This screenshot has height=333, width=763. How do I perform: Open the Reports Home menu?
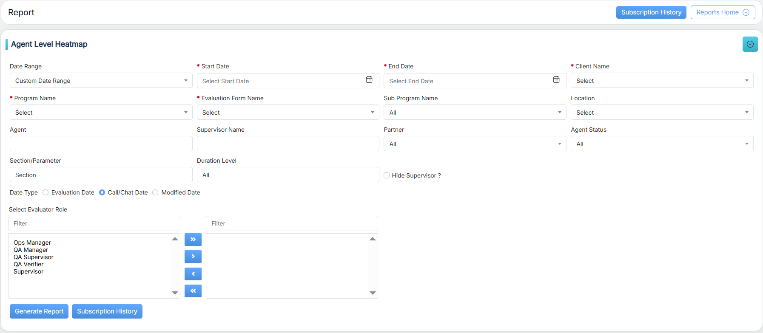tap(722, 12)
